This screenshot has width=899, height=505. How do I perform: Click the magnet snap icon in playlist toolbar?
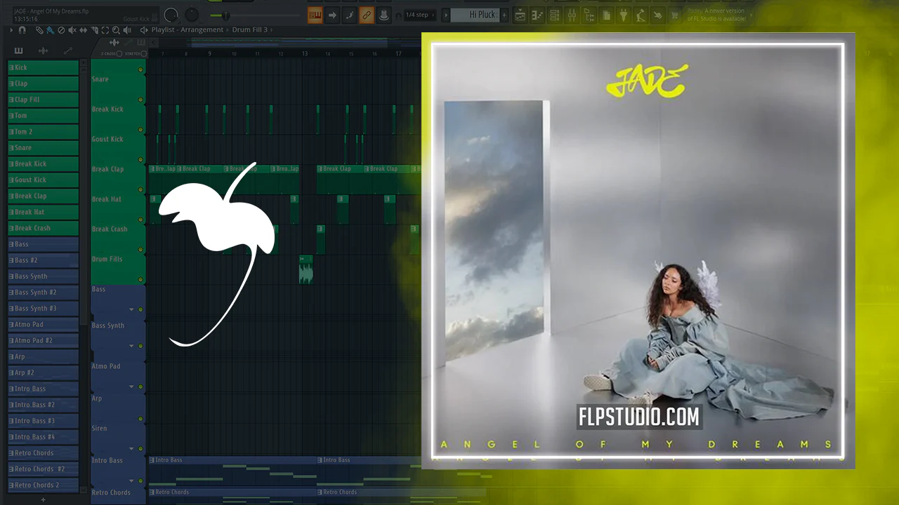click(22, 30)
